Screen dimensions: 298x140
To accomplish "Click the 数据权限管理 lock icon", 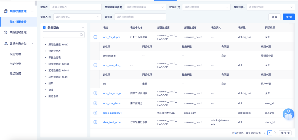I will coord(6,11).
